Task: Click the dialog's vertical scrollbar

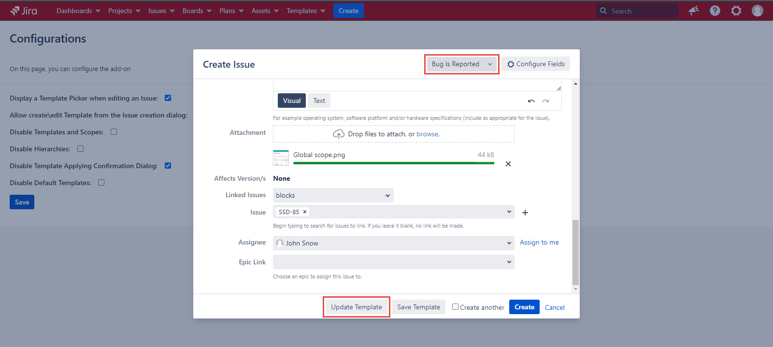Action: [575, 251]
